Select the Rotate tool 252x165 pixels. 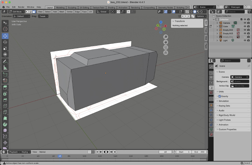click(x=5, y=42)
